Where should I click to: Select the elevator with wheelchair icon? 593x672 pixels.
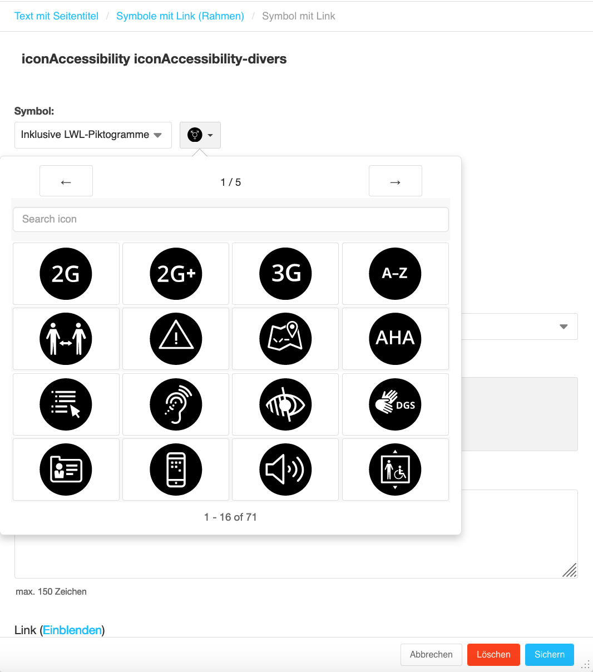396,470
